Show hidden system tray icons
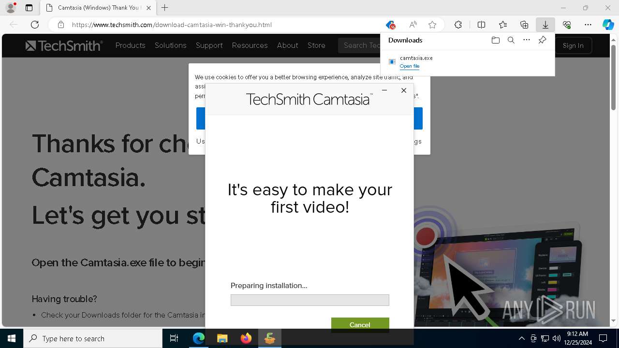Screen dimensions: 619x348 tap(521, 338)
